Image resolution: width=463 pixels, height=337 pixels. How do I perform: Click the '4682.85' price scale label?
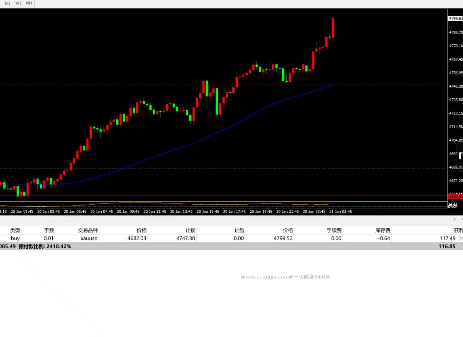456,167
